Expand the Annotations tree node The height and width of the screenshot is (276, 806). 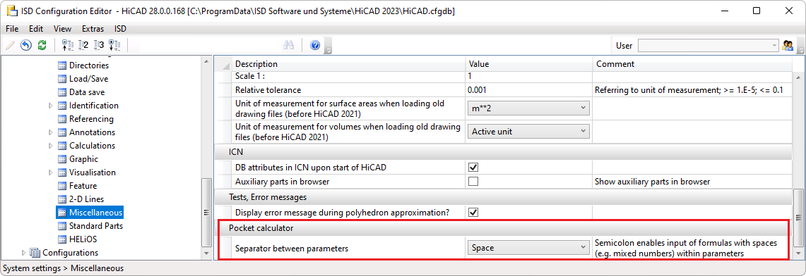click(50, 132)
